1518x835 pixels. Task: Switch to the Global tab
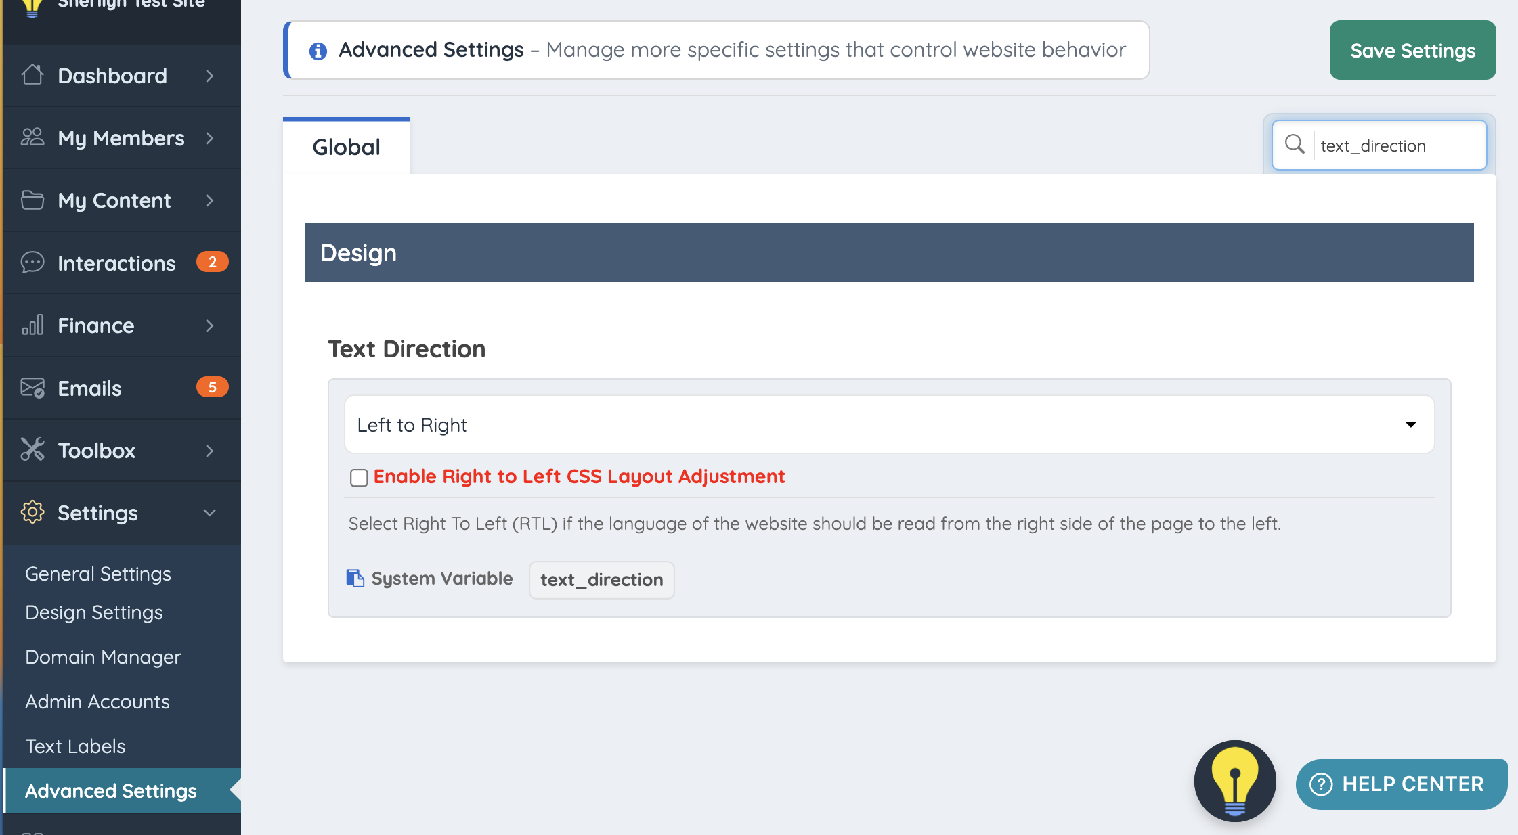346,147
